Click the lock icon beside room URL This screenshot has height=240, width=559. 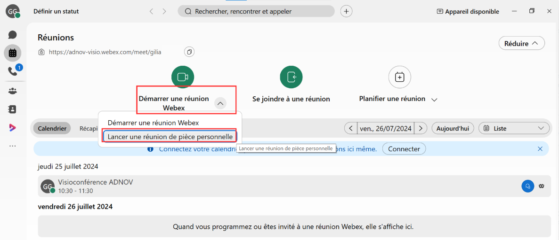41,52
